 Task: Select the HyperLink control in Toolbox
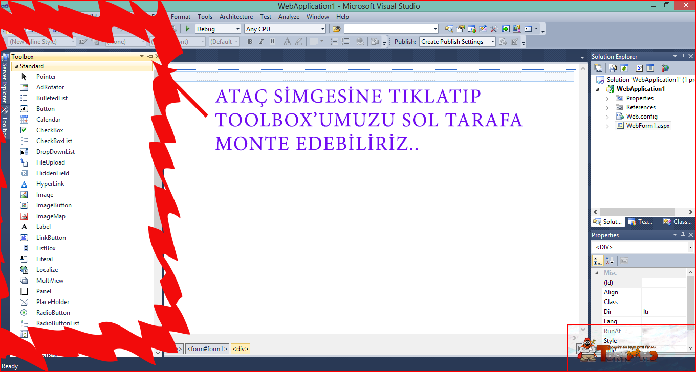(50, 184)
